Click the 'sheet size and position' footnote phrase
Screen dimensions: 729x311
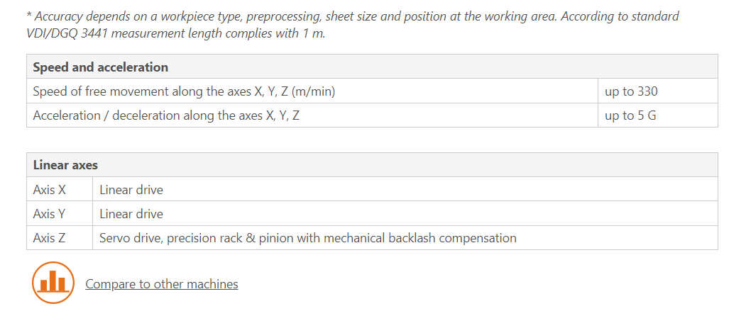coord(402,17)
